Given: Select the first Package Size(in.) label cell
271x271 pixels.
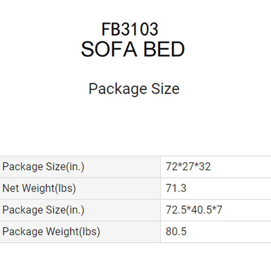Looking at the screenshot, I should click(80, 167).
